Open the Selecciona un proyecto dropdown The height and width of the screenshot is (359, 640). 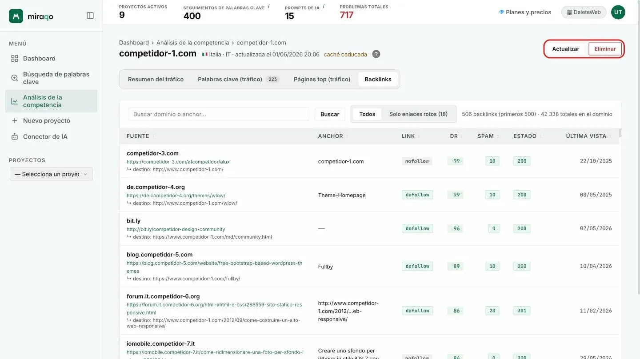[51, 174]
